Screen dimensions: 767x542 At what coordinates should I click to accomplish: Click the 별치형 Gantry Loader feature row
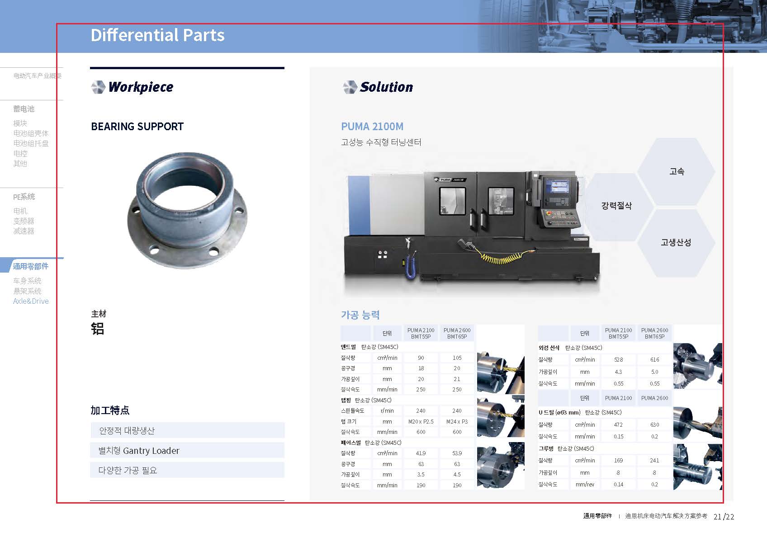tap(187, 451)
